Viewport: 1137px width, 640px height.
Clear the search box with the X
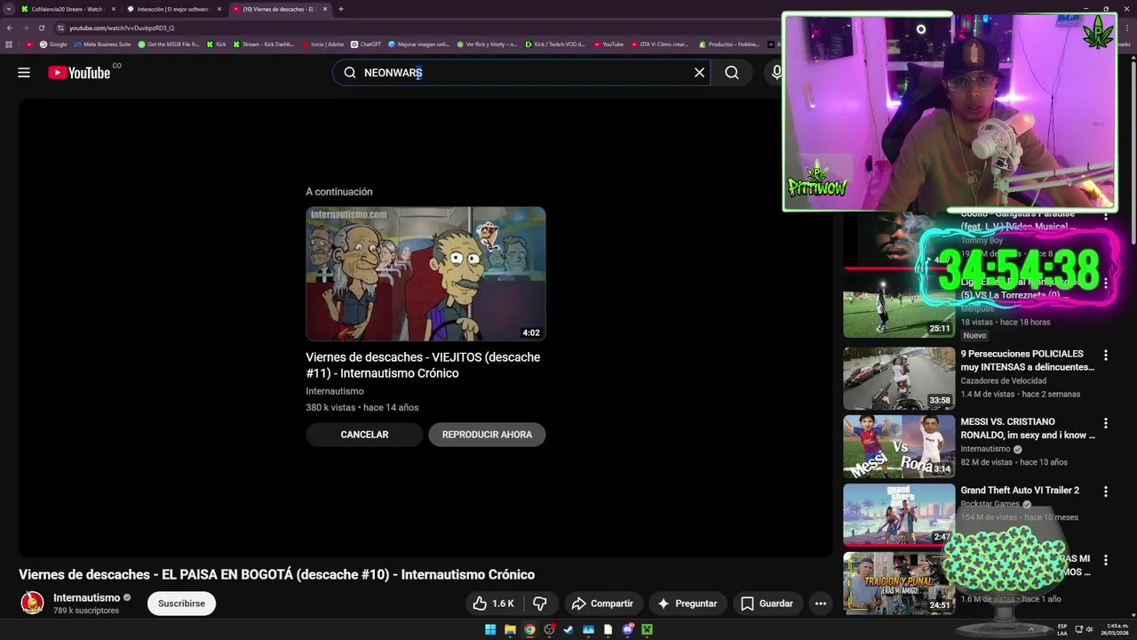tap(699, 73)
